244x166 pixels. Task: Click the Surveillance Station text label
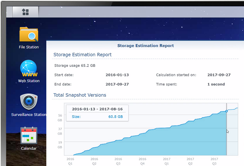pos(29,114)
